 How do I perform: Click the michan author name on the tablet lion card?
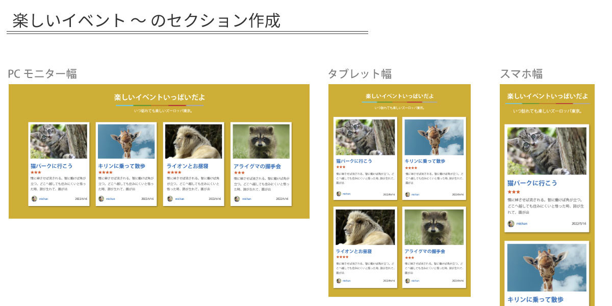[346, 280]
